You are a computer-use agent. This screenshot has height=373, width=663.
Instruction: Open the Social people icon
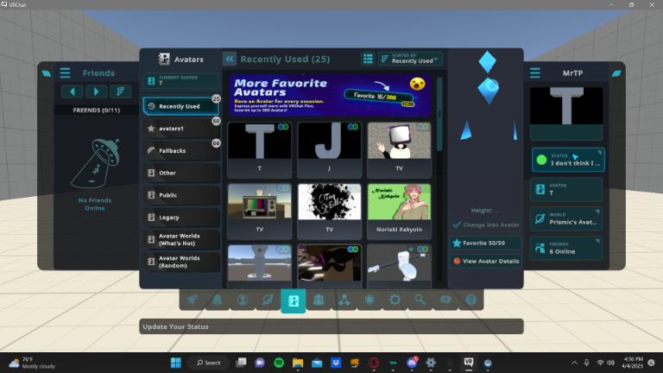point(319,300)
